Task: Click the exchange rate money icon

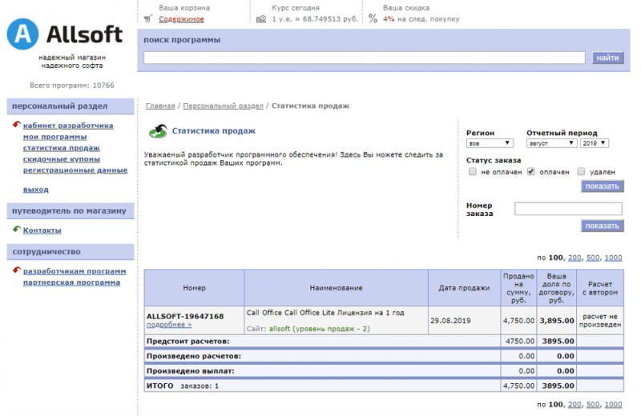Action: (x=261, y=19)
